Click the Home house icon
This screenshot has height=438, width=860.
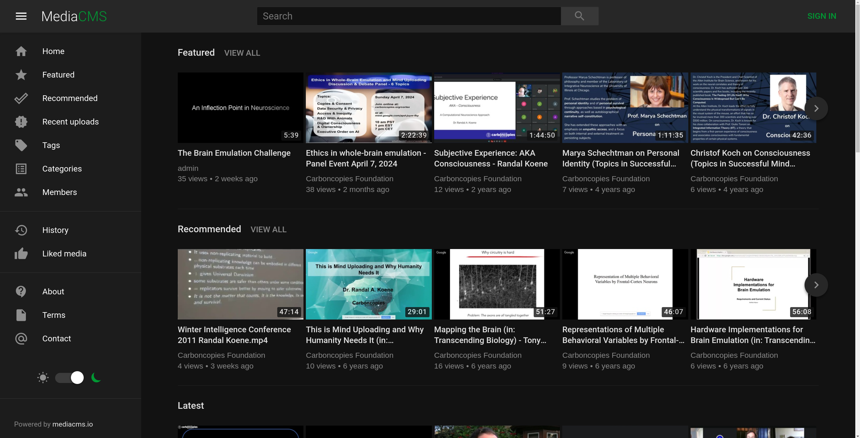21,51
